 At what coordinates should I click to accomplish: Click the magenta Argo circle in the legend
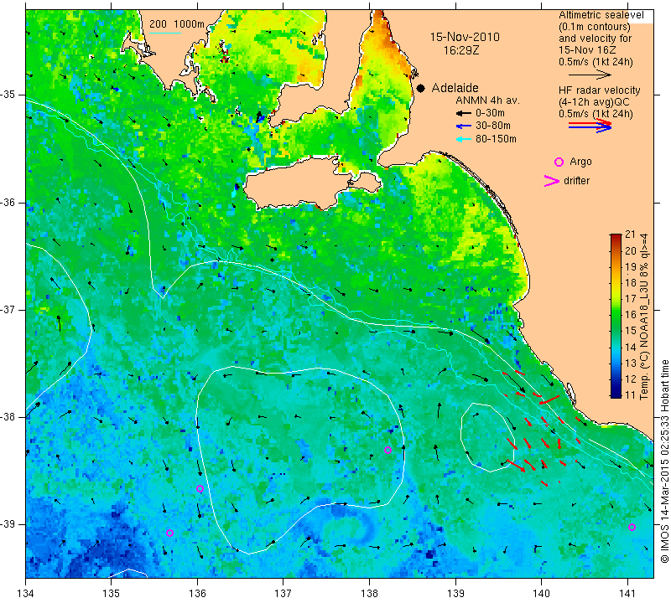[x=559, y=162]
